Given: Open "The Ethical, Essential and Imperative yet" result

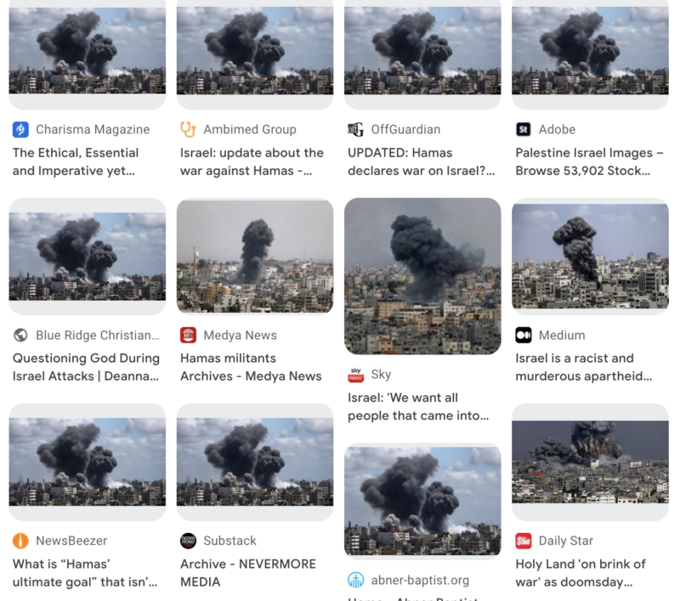Looking at the screenshot, I should click(76, 162).
